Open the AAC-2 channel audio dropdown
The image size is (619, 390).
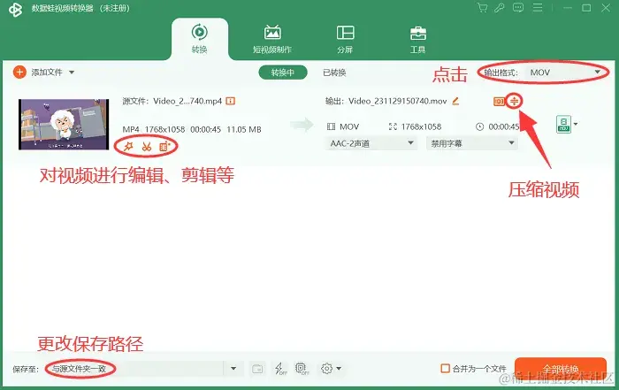[371, 143]
